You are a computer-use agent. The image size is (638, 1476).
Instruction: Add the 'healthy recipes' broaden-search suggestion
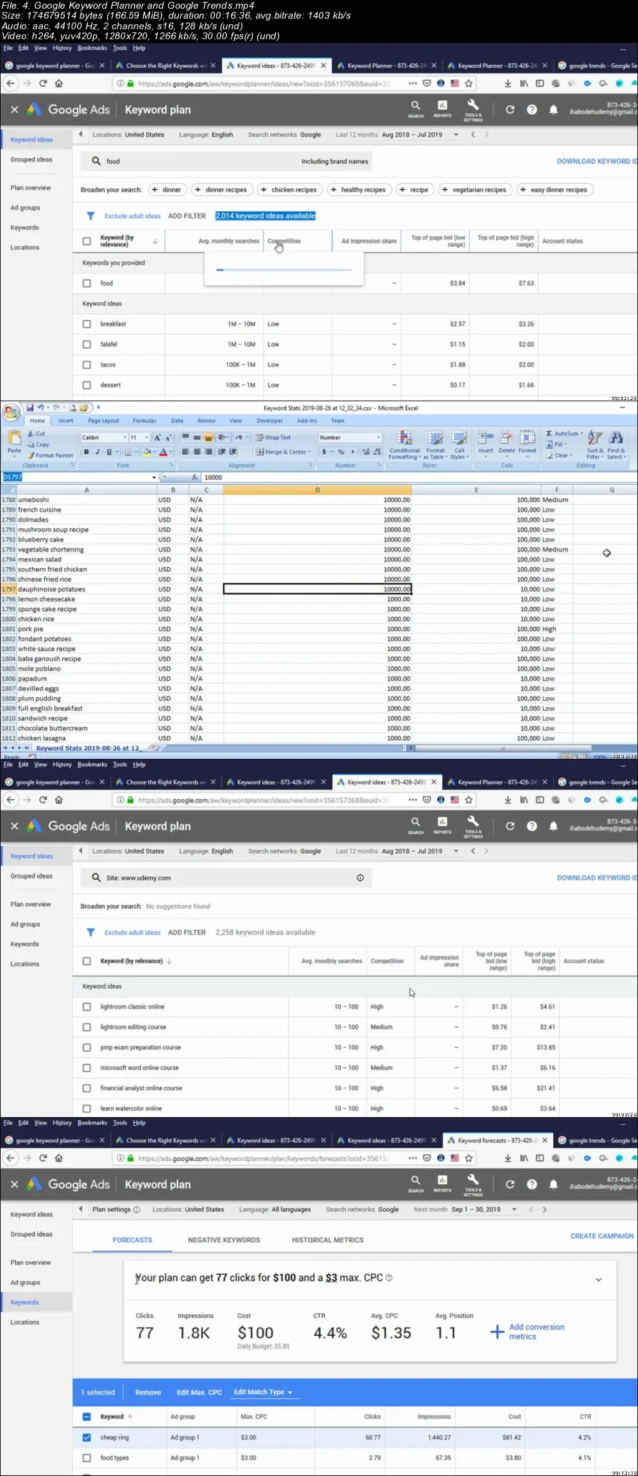pyautogui.click(x=358, y=190)
